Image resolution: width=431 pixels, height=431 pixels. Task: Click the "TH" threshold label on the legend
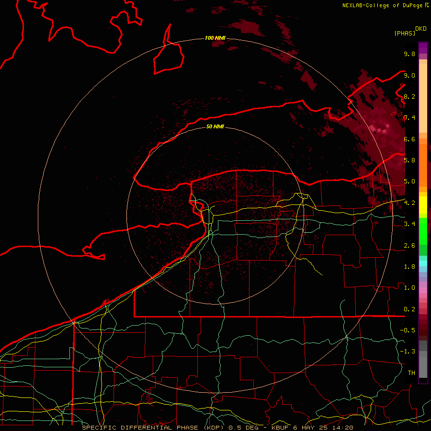tap(411, 373)
